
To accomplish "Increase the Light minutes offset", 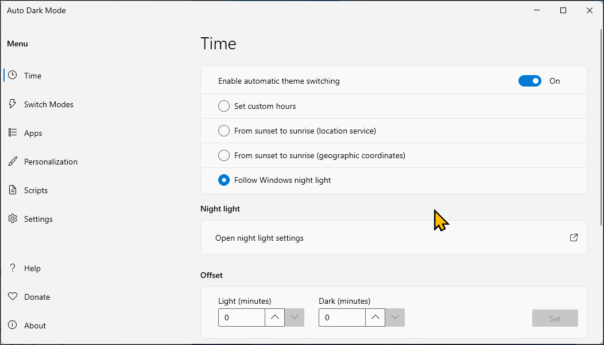I will pyautogui.click(x=274, y=317).
